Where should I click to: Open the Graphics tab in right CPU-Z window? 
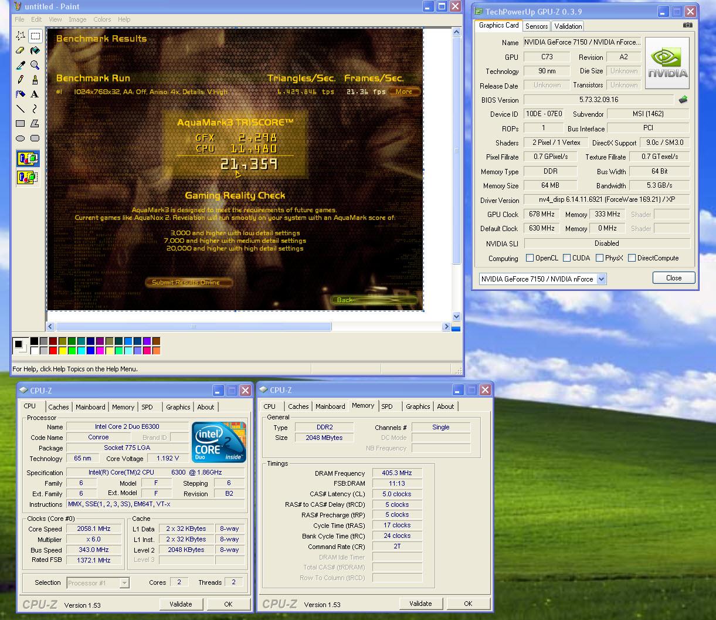point(418,406)
